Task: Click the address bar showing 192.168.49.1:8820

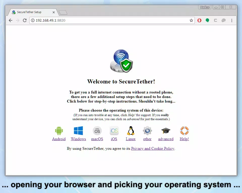Action: click(x=112, y=20)
